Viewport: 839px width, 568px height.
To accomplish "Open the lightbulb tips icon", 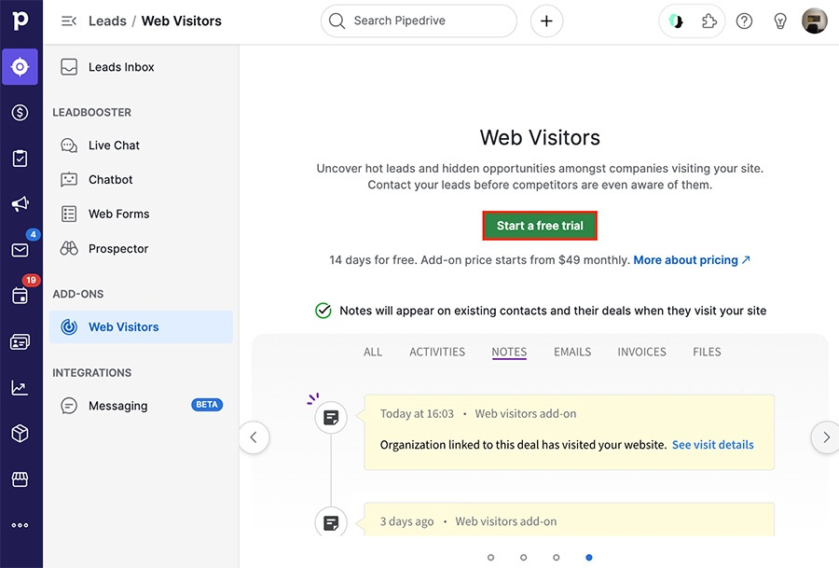I will pyautogui.click(x=780, y=21).
